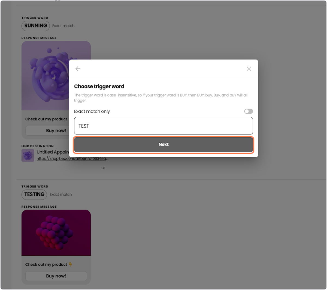Click the pink spheres response message image
Screen dimensions: 327x290
tap(56, 233)
